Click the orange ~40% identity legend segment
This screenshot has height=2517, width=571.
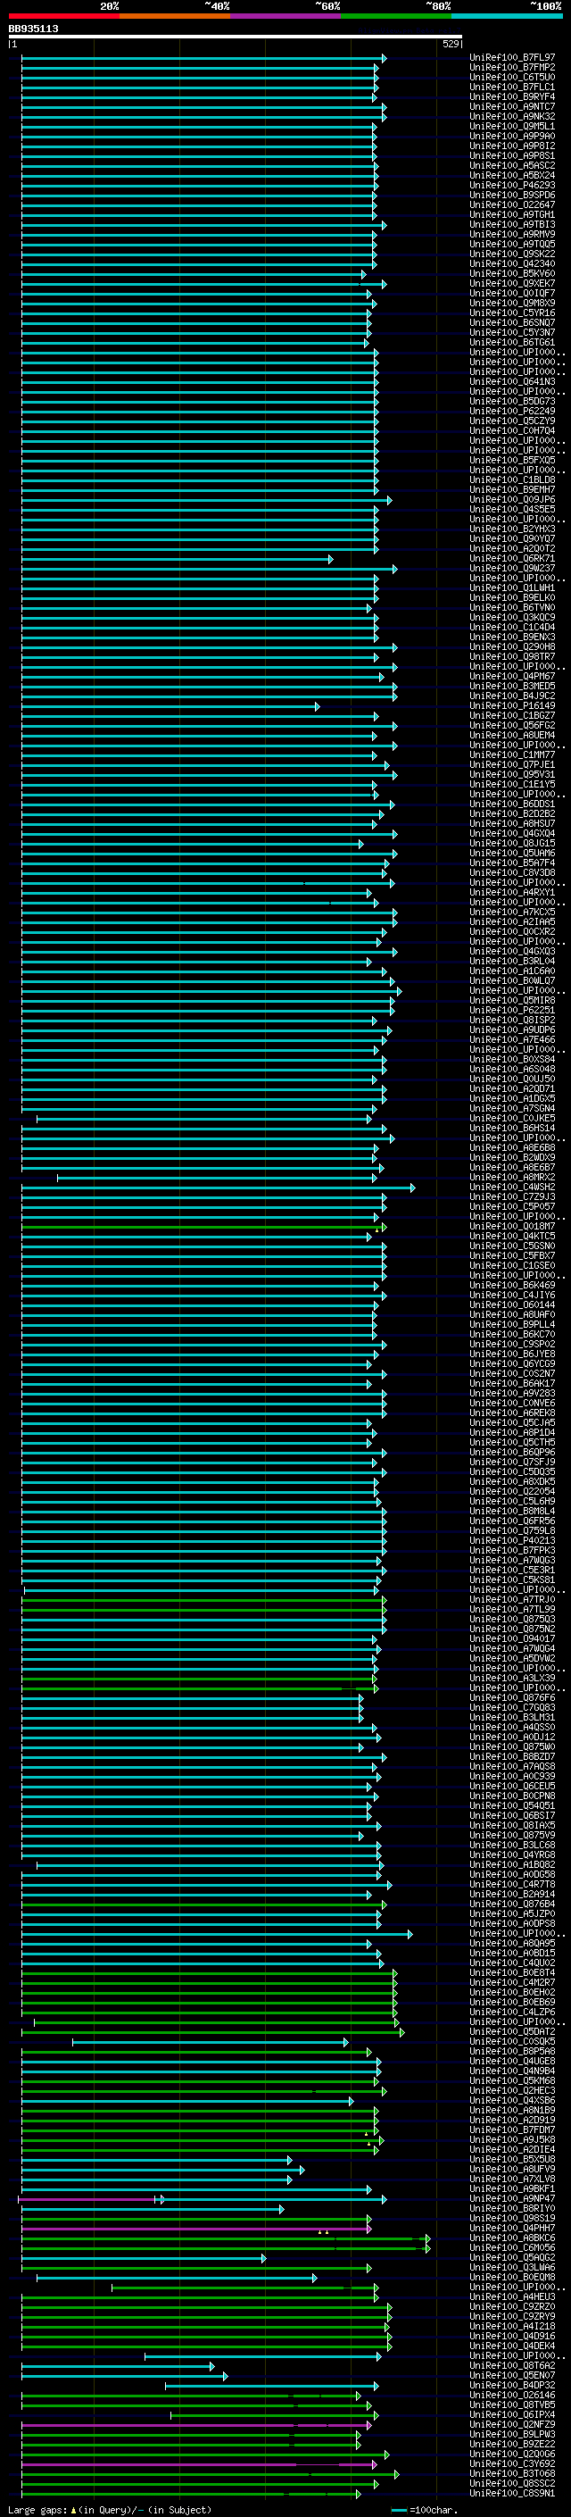[175, 16]
